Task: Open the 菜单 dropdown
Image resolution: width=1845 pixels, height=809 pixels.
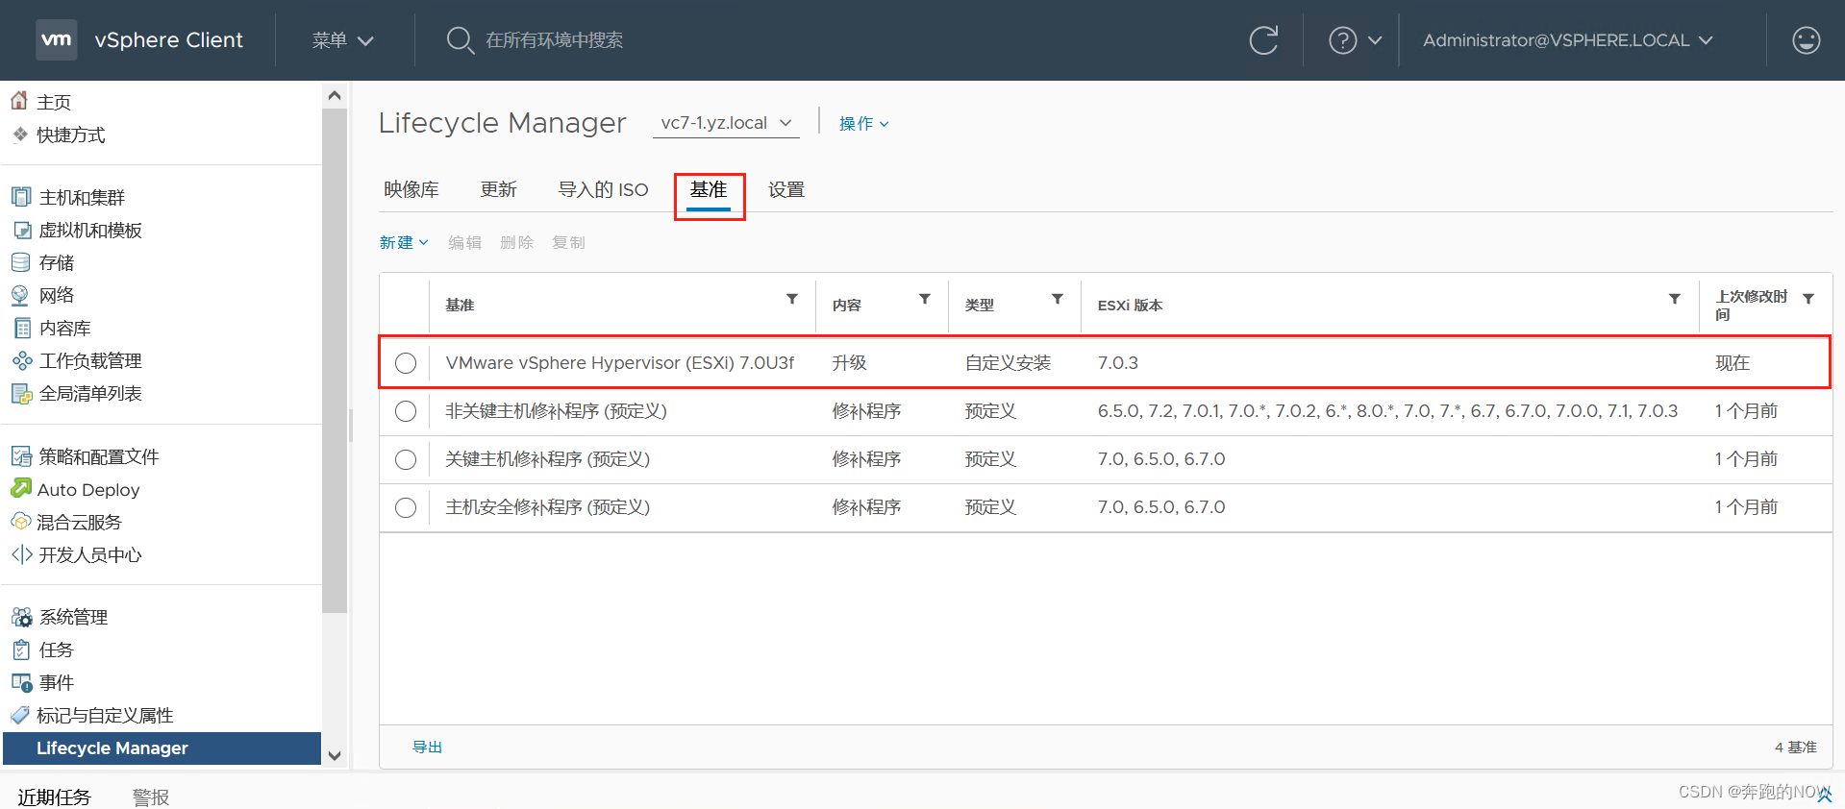Action: click(342, 40)
